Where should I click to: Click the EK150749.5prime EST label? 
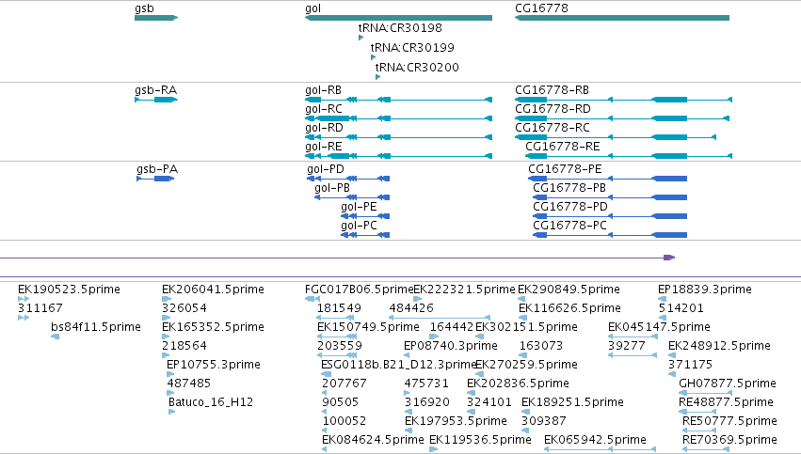368,327
